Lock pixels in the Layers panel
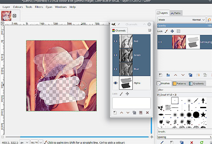Viewport: 212px width, 144px height. [166, 31]
